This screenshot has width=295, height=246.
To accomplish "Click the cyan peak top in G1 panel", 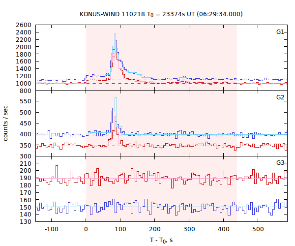I will (x=115, y=33).
